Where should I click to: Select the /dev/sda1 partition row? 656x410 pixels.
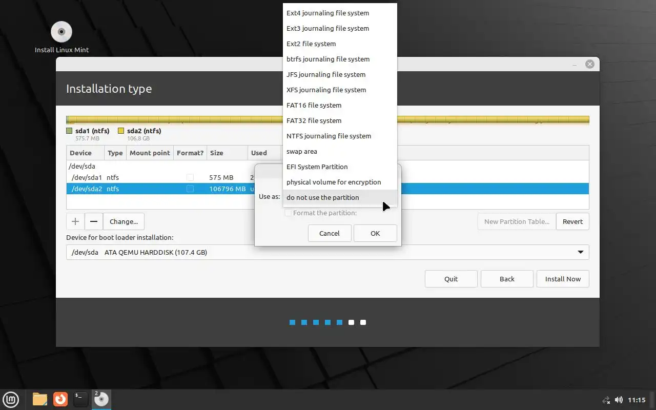(327, 177)
